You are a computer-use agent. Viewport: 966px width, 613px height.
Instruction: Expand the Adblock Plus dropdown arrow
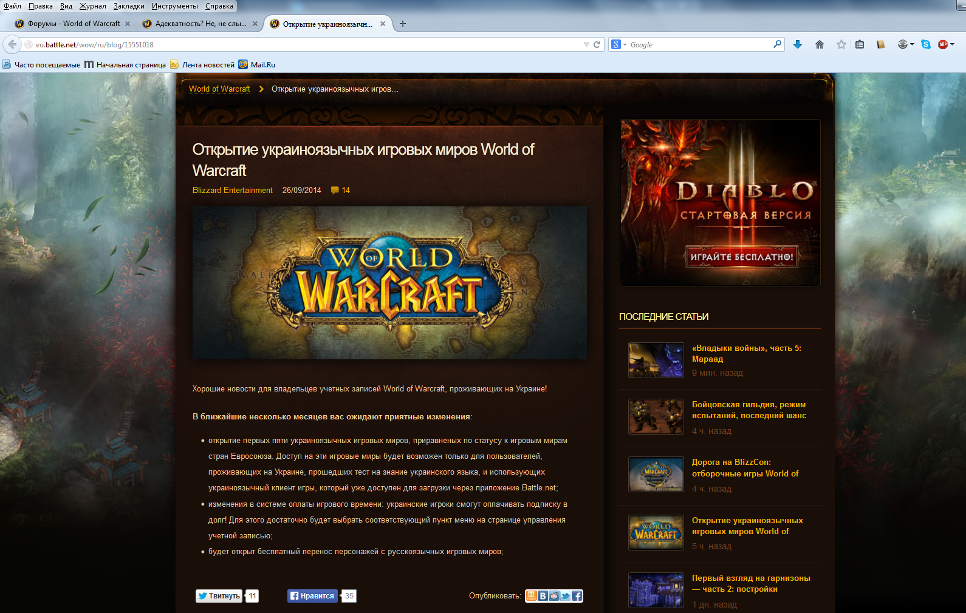[x=952, y=44]
